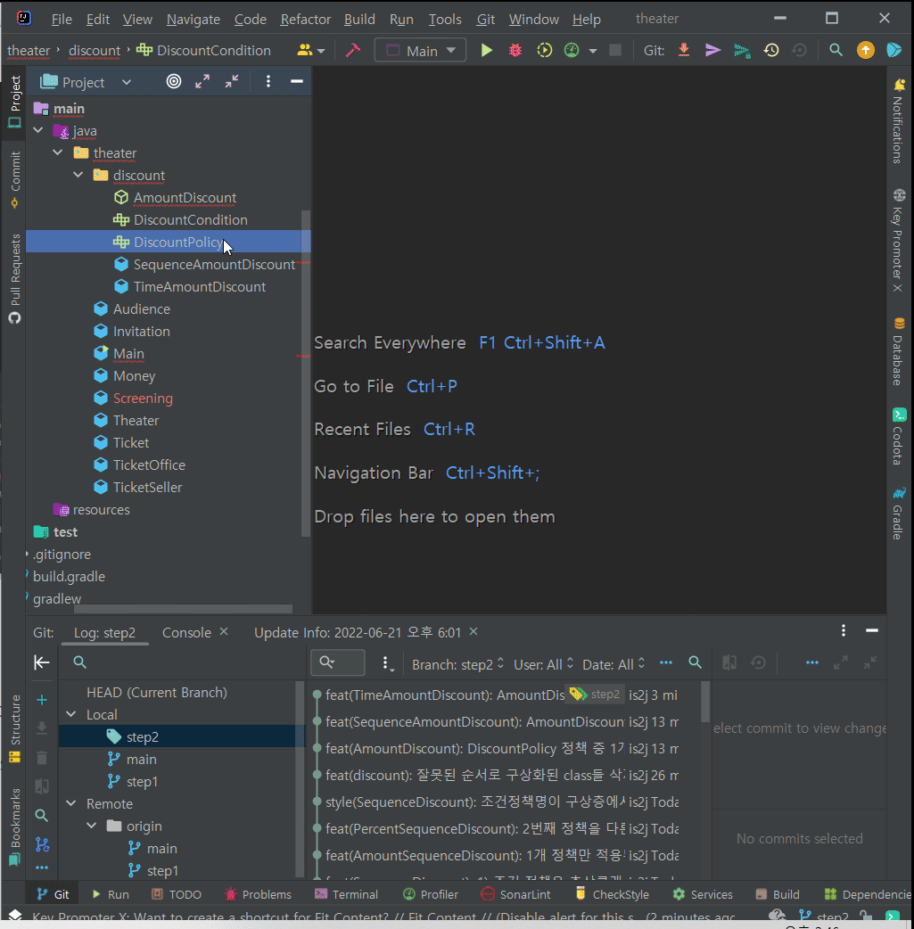Click the Project tree horizontal scrollbar
This screenshot has width=914, height=929.
(183, 608)
